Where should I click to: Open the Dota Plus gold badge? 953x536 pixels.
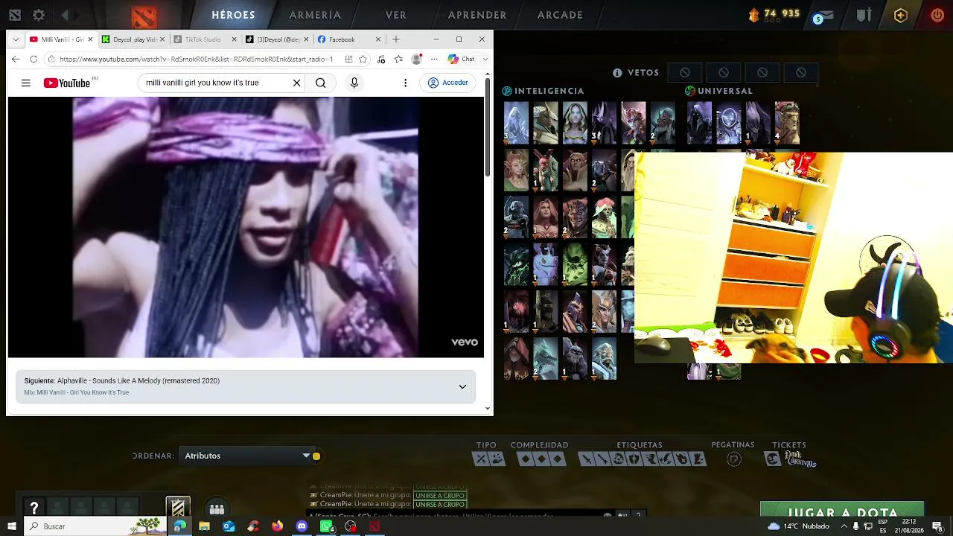pyautogui.click(x=901, y=15)
